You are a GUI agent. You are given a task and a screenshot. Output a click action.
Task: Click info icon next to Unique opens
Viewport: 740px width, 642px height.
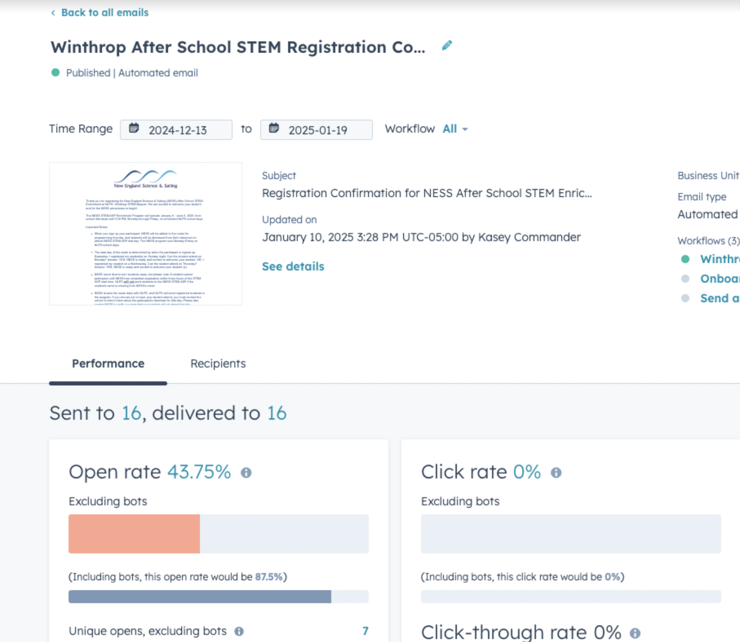239,631
